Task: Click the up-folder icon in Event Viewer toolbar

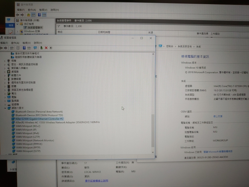Action: [x=28, y=15]
